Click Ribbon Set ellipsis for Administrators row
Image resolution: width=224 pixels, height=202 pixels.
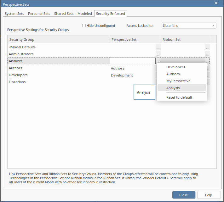(x=207, y=54)
